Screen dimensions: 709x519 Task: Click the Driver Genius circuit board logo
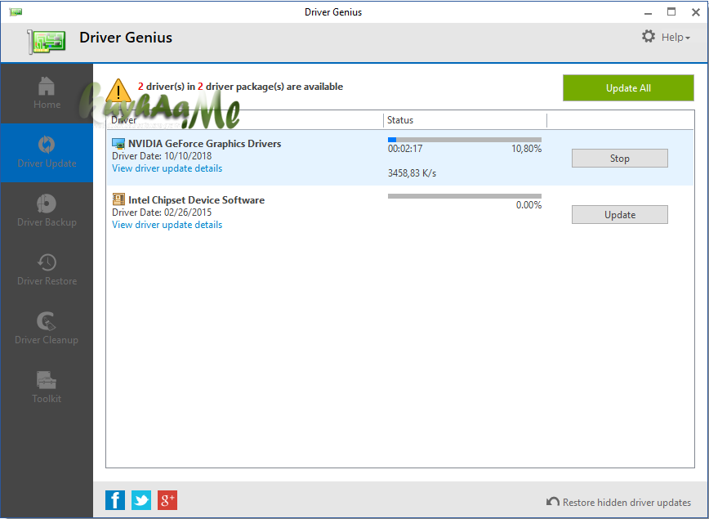47,42
